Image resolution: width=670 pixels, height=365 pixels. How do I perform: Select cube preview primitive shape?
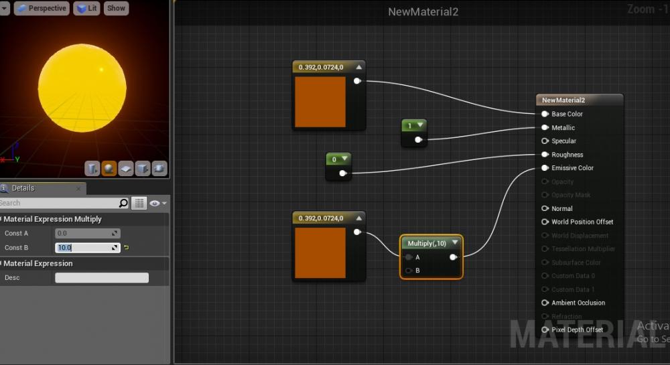142,169
